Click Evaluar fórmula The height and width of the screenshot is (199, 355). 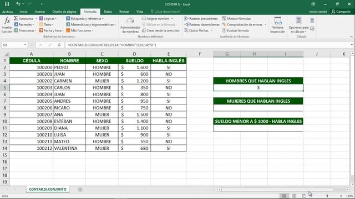click(235, 30)
